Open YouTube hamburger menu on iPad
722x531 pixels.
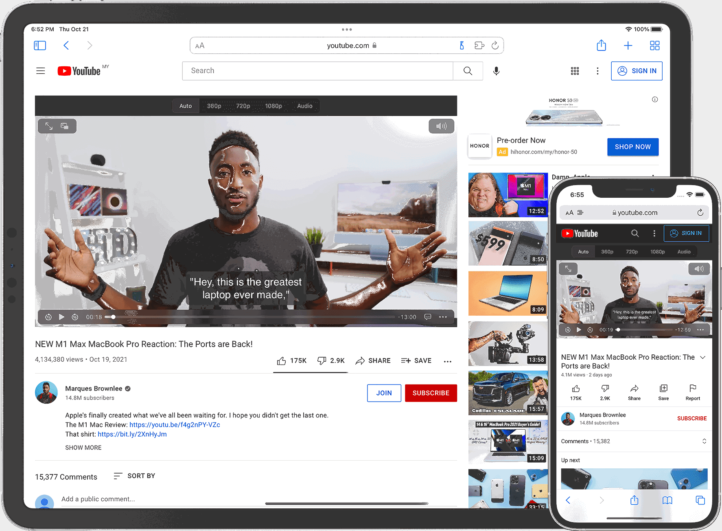click(41, 71)
